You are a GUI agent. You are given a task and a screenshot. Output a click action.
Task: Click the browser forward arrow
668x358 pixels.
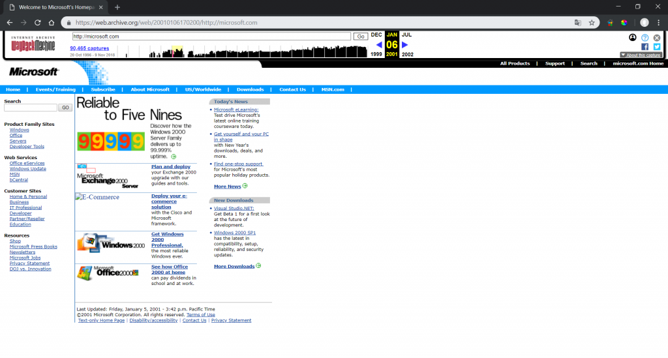point(23,23)
